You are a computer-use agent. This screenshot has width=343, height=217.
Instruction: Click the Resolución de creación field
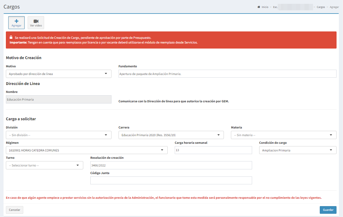[x=171, y=165]
